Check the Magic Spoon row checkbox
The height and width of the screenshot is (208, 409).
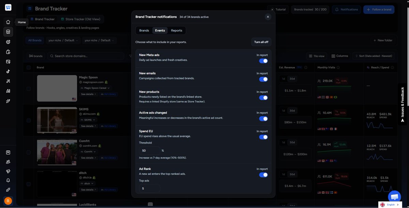click(29, 89)
